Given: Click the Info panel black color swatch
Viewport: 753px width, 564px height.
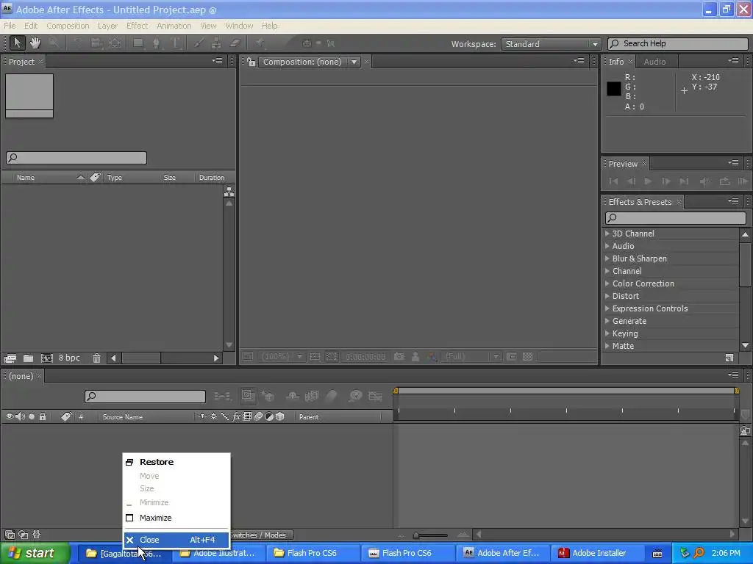Looking at the screenshot, I should (x=614, y=89).
